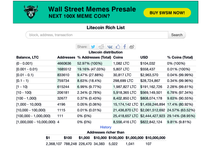Click the 1685512 addresses value
209x149 pixels.
coord(64,69)
